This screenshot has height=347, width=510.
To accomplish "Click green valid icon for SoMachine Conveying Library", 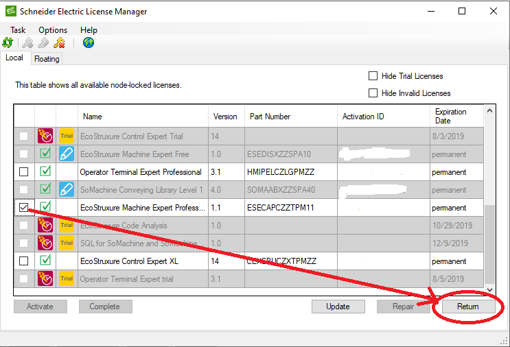I will [x=45, y=189].
